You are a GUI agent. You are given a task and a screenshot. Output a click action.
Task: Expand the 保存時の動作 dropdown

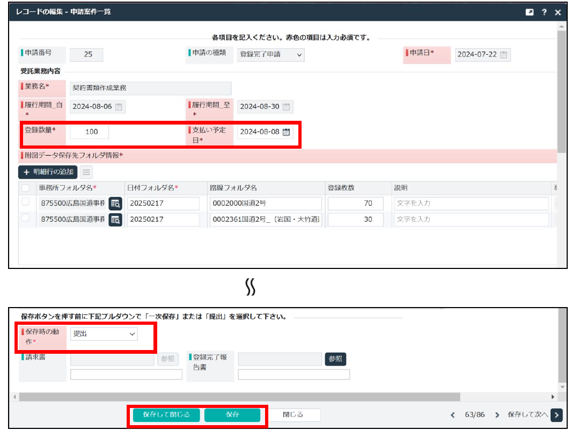tap(104, 334)
